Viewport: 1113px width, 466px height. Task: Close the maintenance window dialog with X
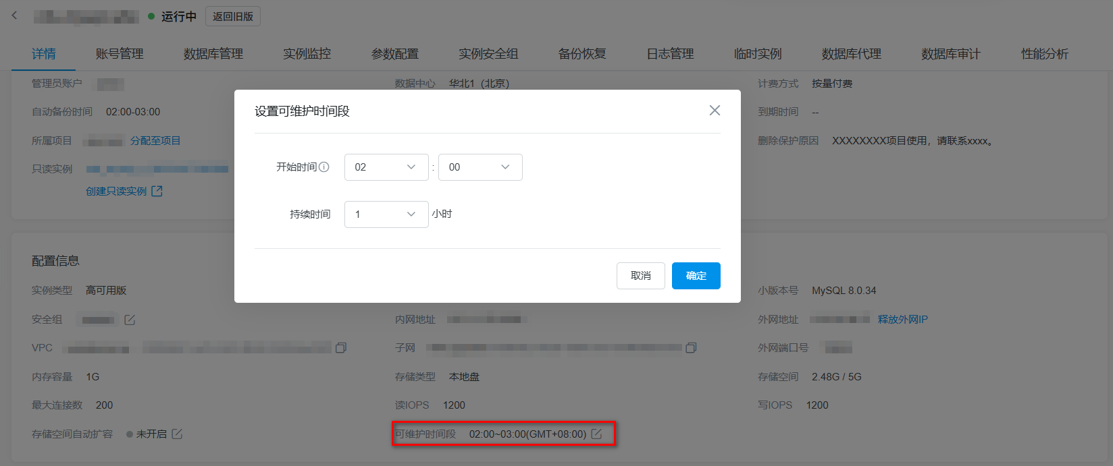coord(715,110)
